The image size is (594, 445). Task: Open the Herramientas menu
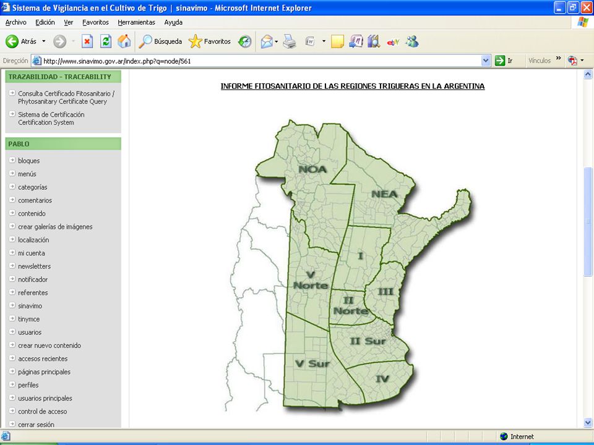(x=136, y=22)
